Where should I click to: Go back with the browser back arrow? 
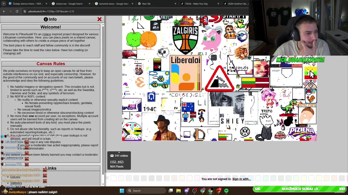(x=4, y=11)
